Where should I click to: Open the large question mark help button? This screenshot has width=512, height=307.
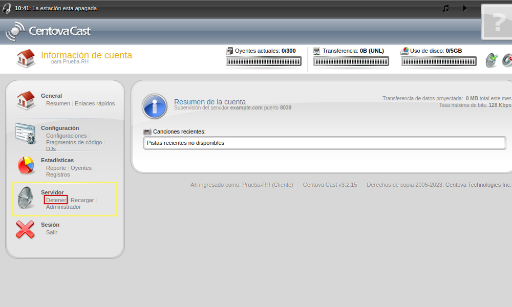(497, 22)
